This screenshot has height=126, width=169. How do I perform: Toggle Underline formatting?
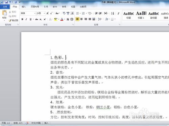[30, 19]
